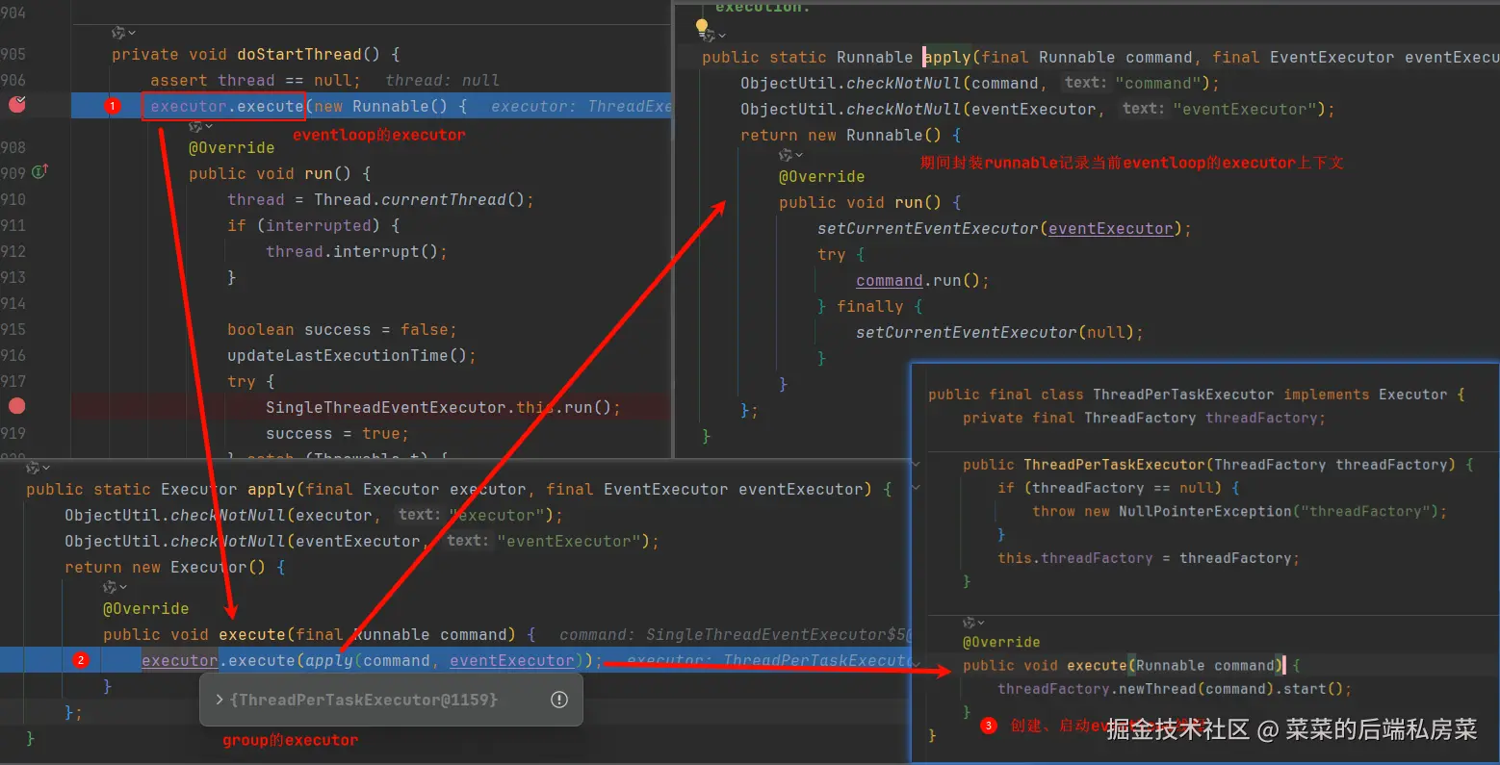Click line number 916 in gutter

point(13,355)
